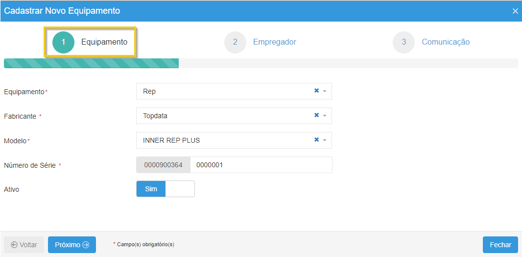The image size is (522, 257).
Task: Click the step 2 circle icon
Action: [x=235, y=42]
